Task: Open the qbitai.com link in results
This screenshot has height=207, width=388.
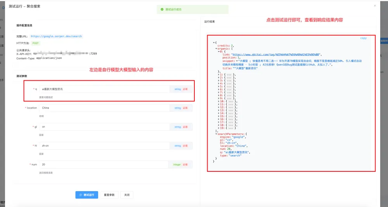Action: pos(275,55)
